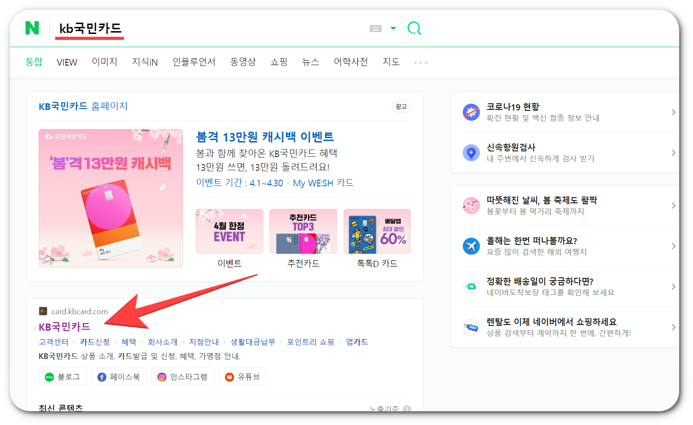This screenshot has height=425, width=693.
Task: Open the on-screen keyboard icon
Action: pyautogui.click(x=375, y=28)
